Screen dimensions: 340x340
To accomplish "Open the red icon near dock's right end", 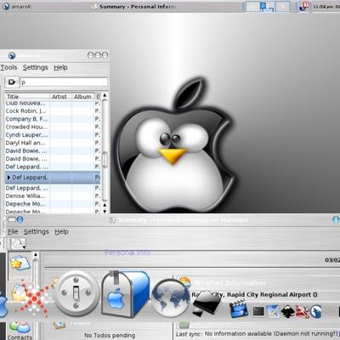I will 302,311.
